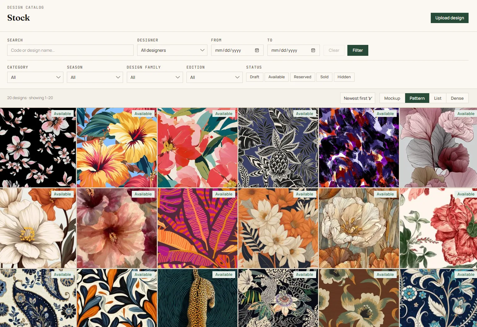Click Available badge on the black cherry blossom design
This screenshot has height=327, width=477.
(x=62, y=114)
